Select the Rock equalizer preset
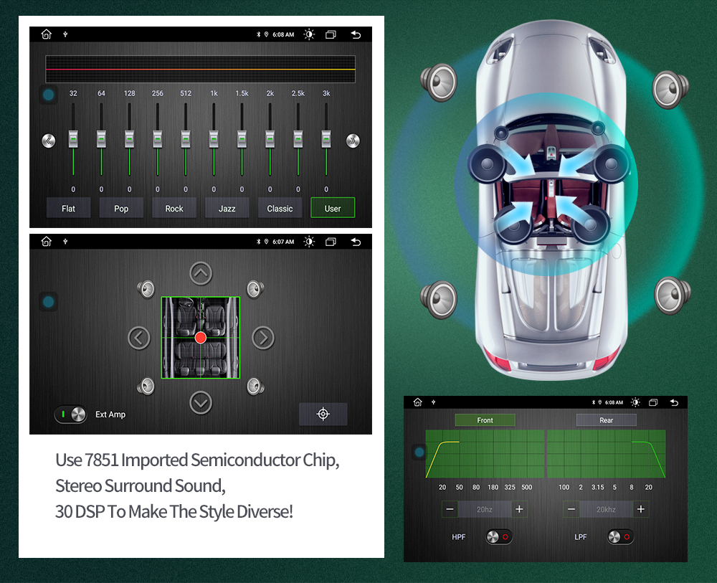The height and width of the screenshot is (583, 717). point(174,208)
